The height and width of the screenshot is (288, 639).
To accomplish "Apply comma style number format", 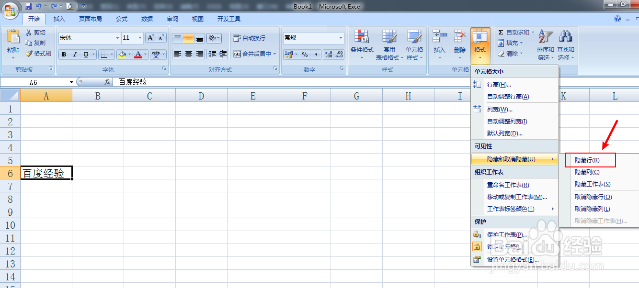I will [316, 55].
